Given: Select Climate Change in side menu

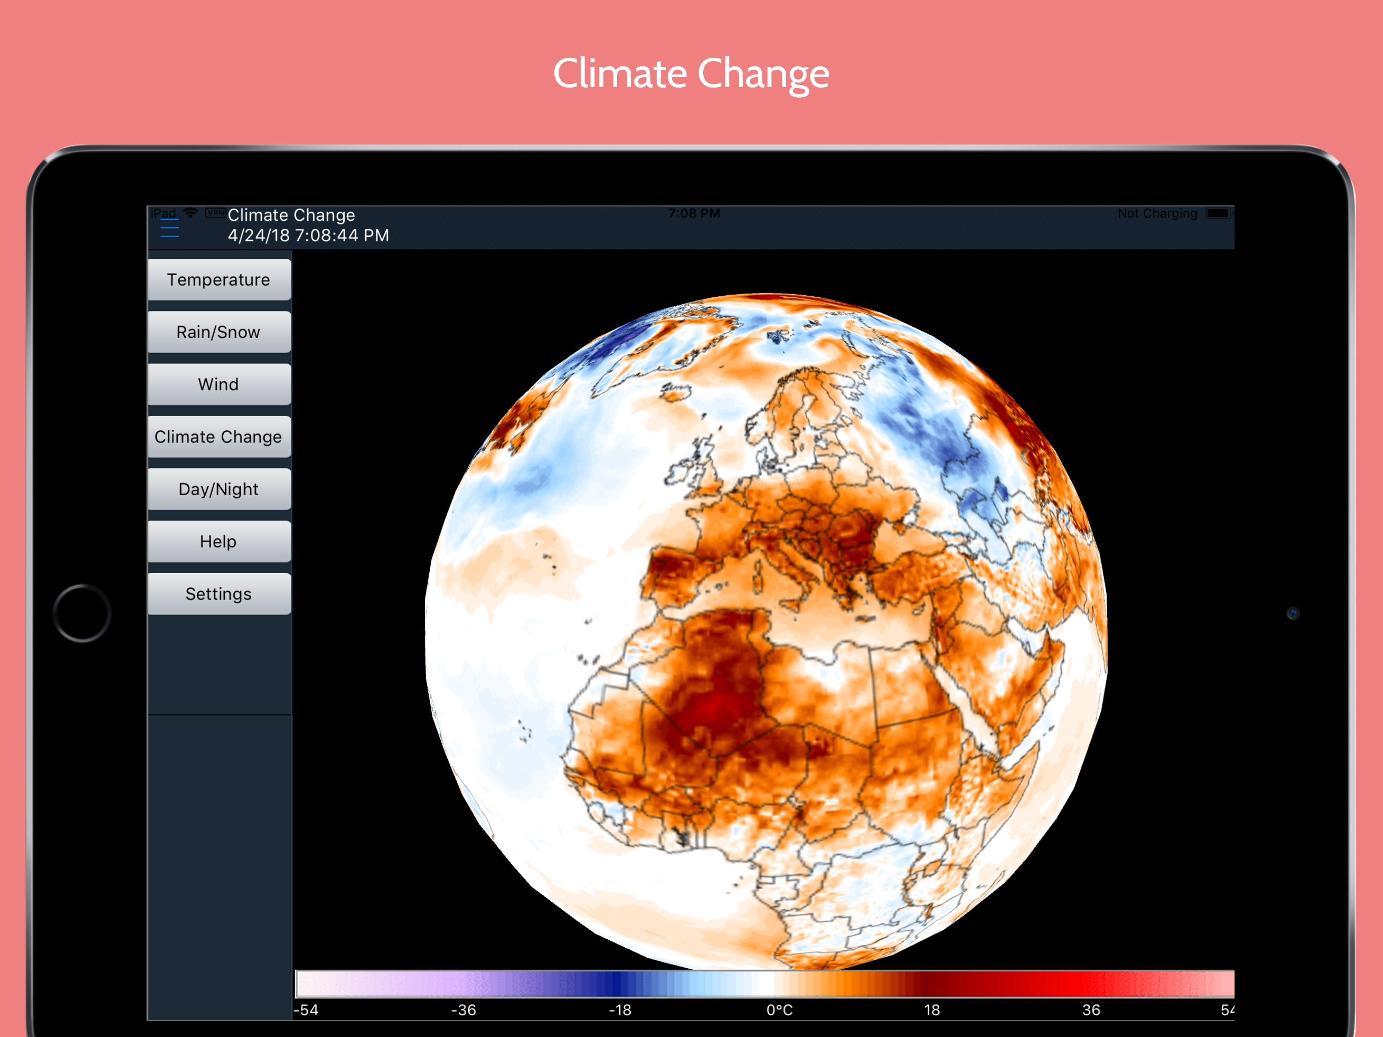Looking at the screenshot, I should coord(218,436).
